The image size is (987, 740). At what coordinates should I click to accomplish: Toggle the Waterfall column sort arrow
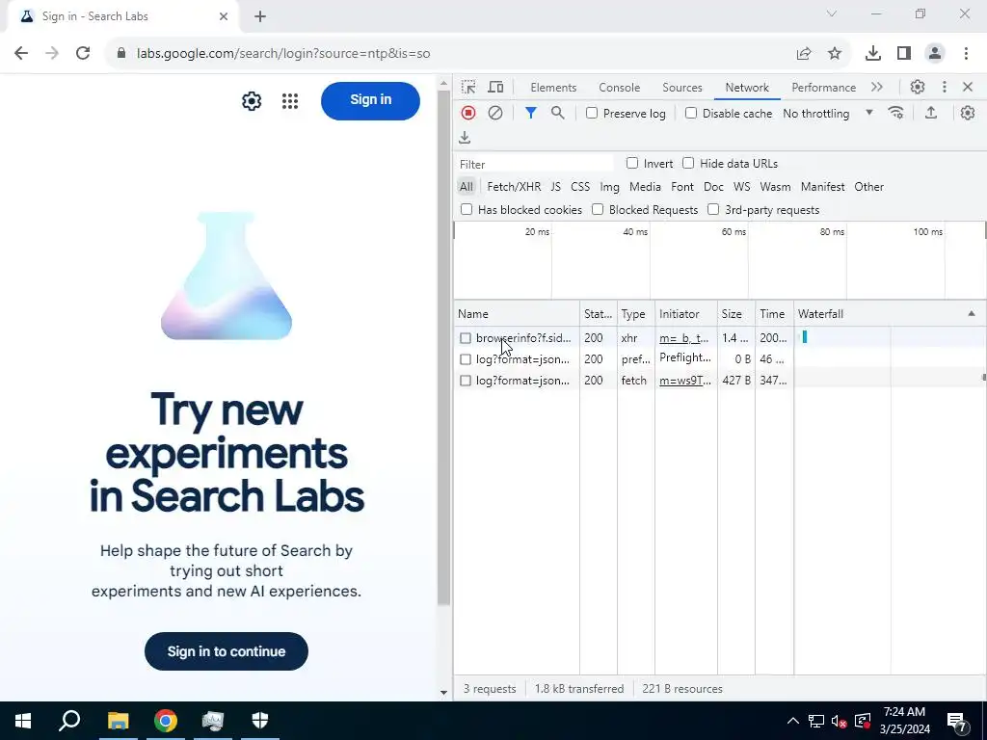972,313
